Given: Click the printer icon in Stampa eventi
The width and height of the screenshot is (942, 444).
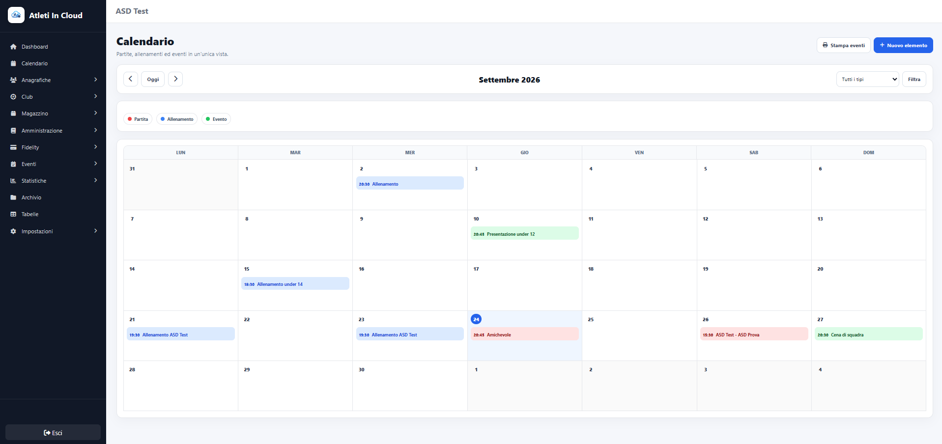Looking at the screenshot, I should 825,45.
